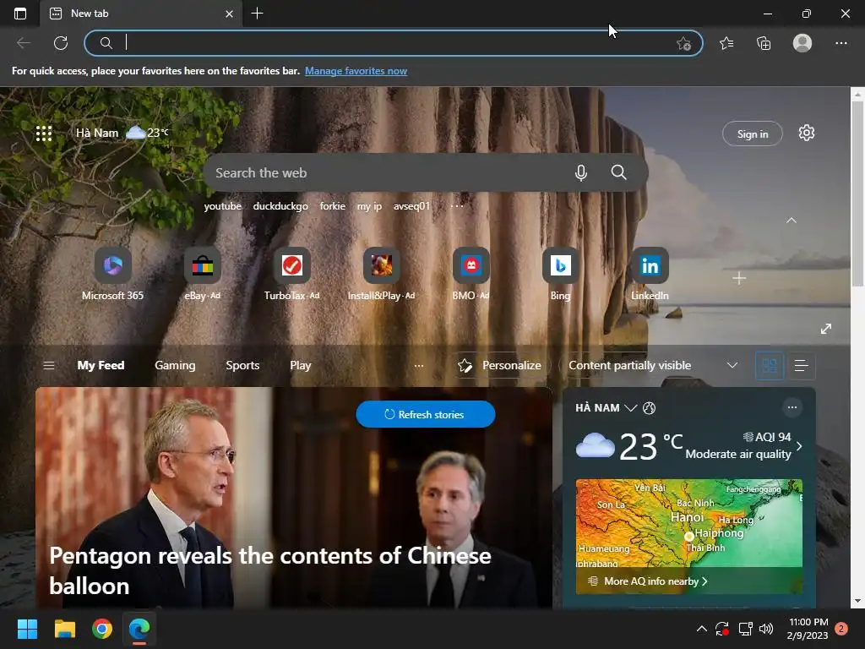Open the Install&Play quick link tile
This screenshot has height=649, width=865.
click(x=381, y=275)
